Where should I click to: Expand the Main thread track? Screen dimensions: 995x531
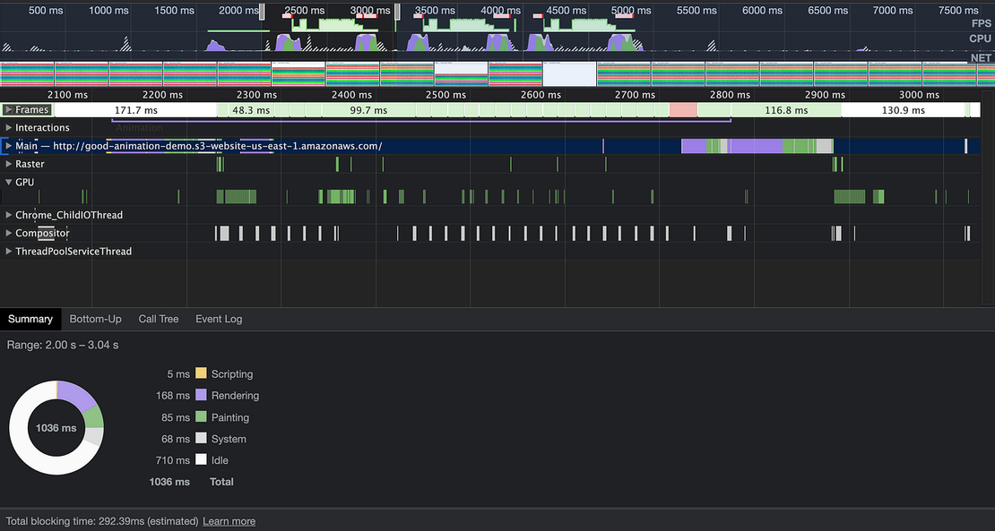(9, 146)
